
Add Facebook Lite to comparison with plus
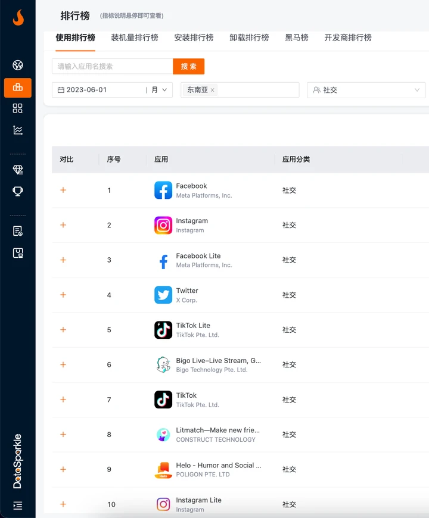tap(63, 260)
